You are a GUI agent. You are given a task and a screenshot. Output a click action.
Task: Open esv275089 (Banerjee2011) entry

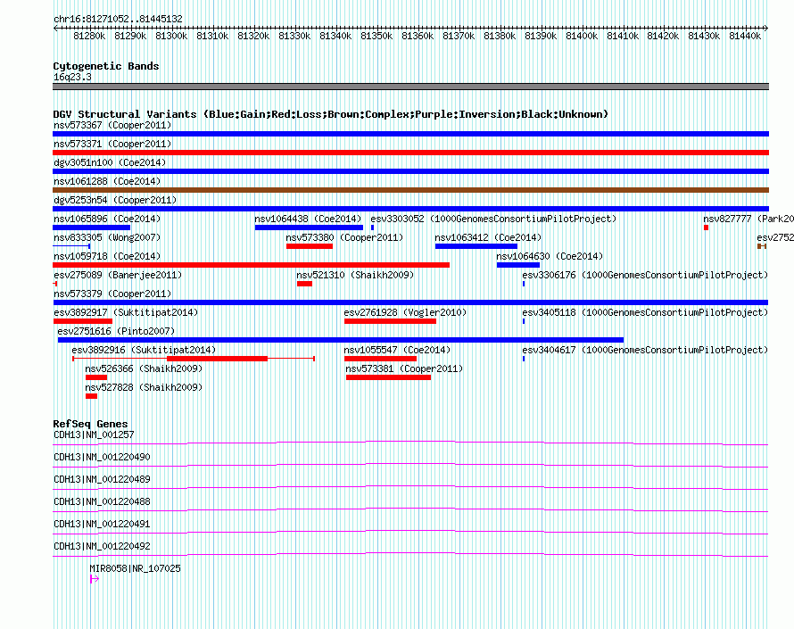(118, 275)
